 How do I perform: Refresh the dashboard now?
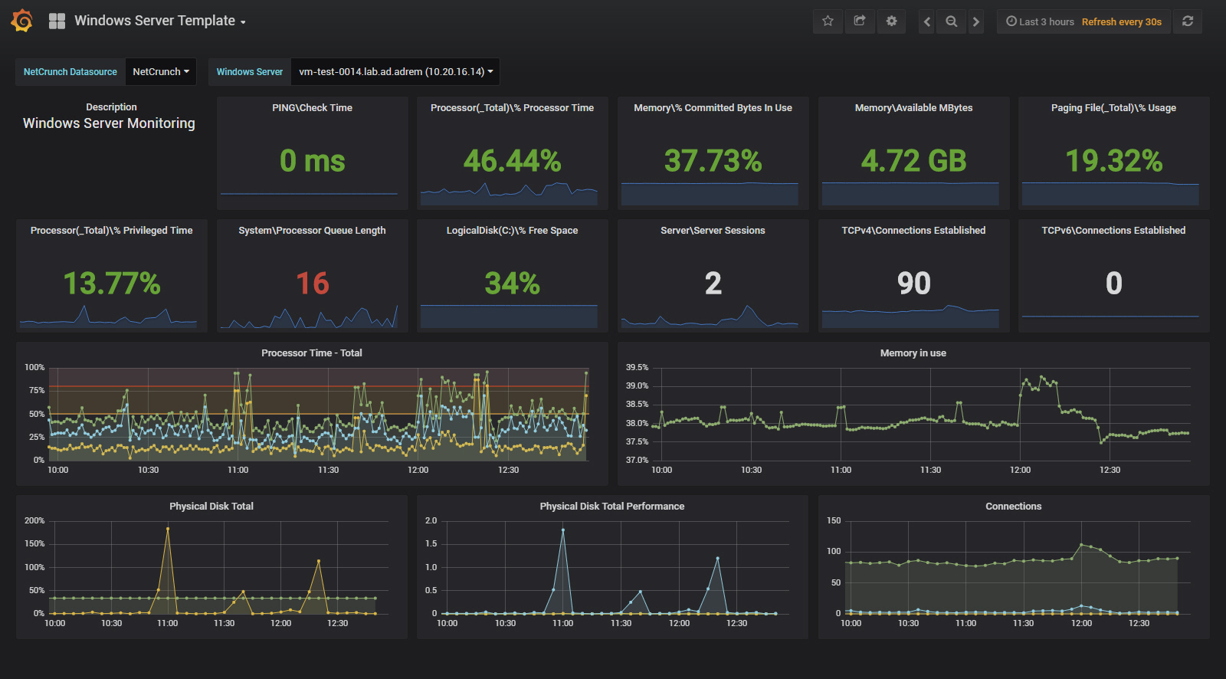click(x=1188, y=21)
